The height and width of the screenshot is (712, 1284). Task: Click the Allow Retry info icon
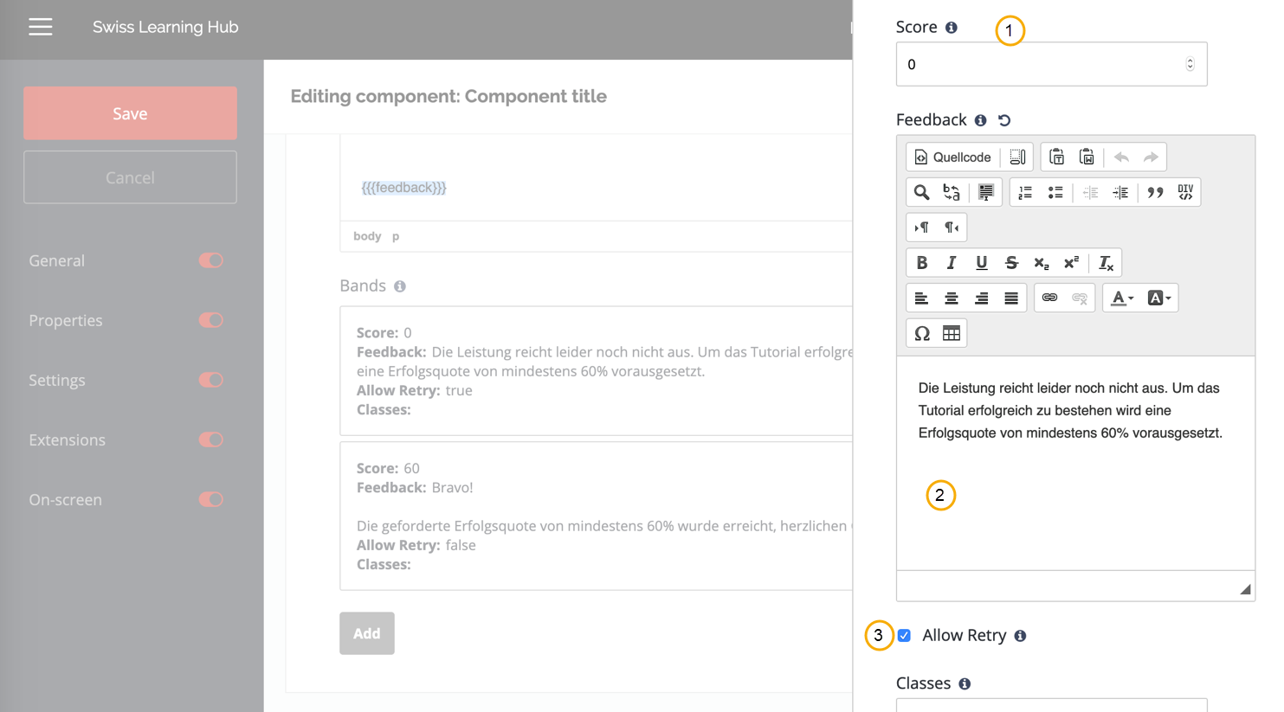coord(1020,636)
